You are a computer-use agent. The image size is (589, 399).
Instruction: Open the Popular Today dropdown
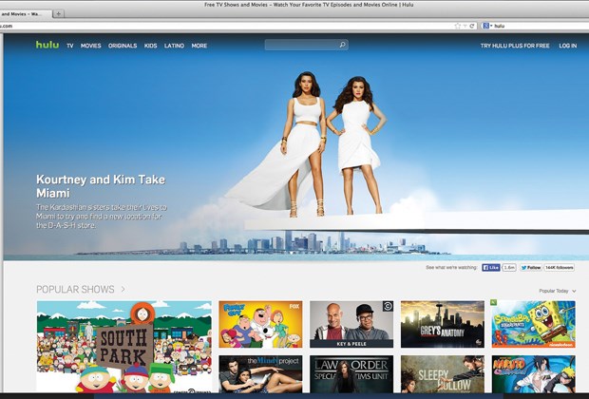[x=558, y=291]
